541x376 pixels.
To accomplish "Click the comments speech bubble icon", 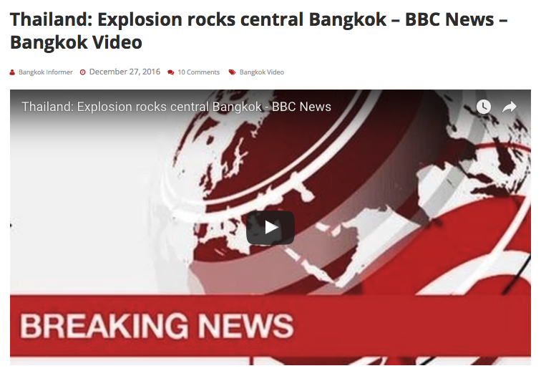I will [x=171, y=72].
